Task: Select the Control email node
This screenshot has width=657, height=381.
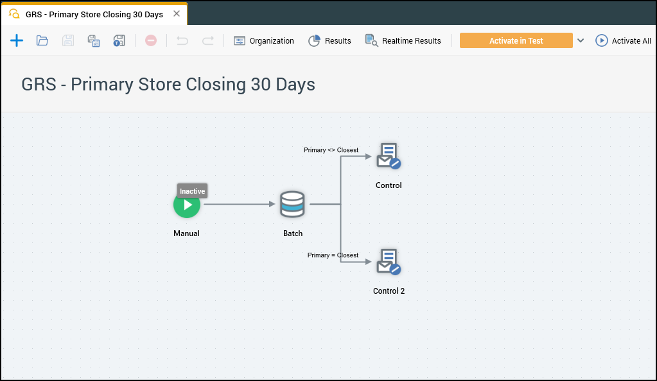Action: [x=389, y=157]
